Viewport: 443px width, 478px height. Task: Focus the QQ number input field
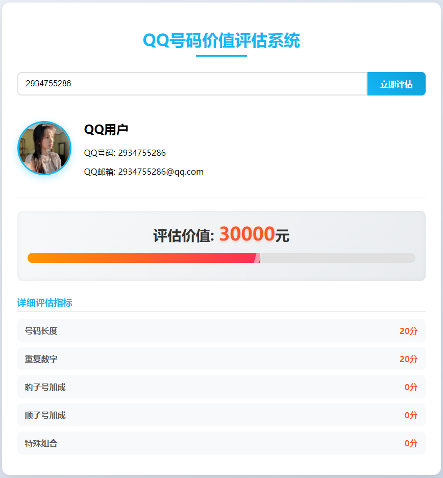pyautogui.click(x=192, y=84)
